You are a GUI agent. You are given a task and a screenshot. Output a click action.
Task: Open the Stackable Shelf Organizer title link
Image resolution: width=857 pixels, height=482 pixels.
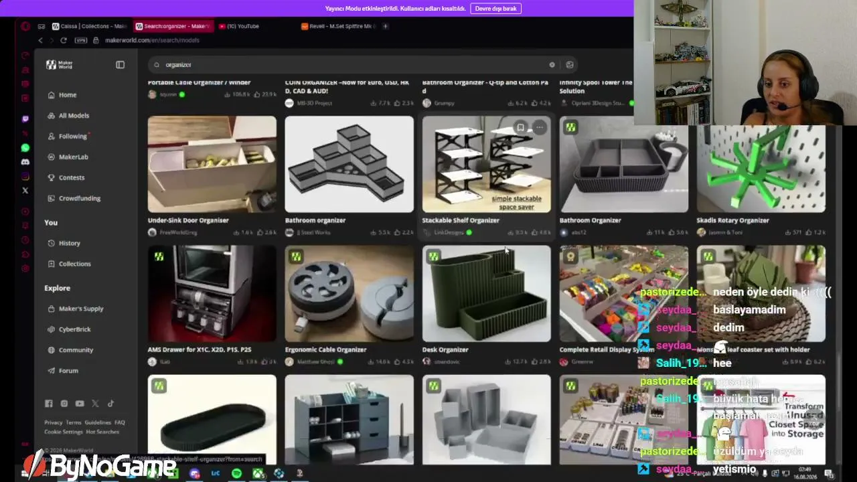[x=461, y=220]
